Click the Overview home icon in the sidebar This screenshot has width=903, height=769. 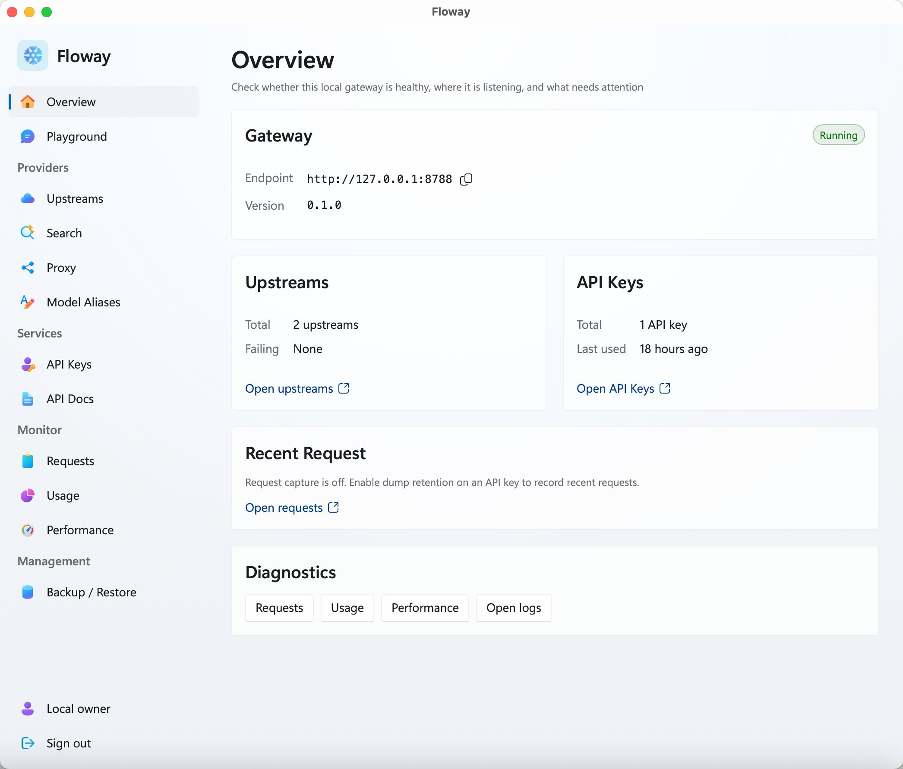(x=28, y=102)
